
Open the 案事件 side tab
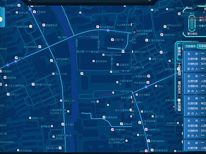point(179,51)
